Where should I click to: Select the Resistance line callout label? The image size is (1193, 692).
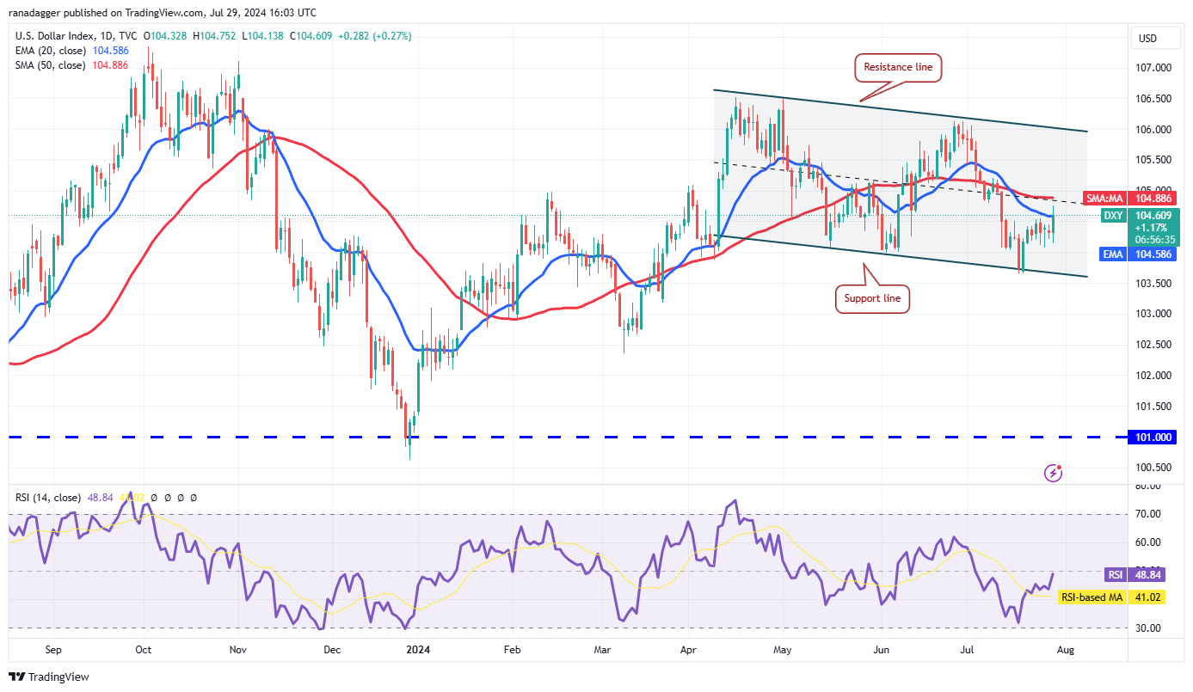898,66
